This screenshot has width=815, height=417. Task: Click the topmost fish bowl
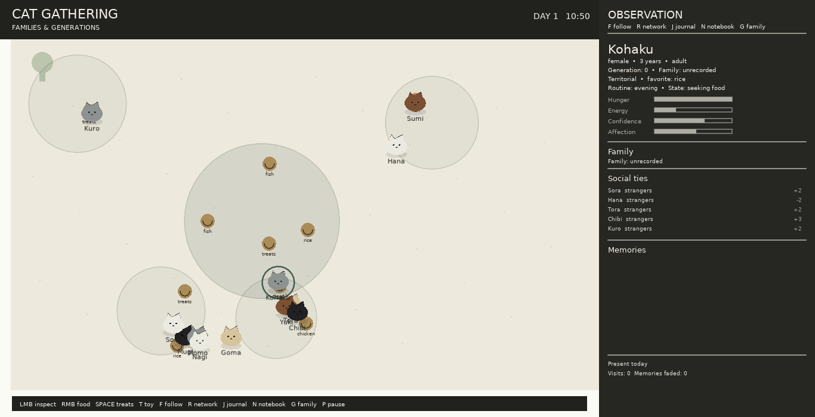click(270, 164)
